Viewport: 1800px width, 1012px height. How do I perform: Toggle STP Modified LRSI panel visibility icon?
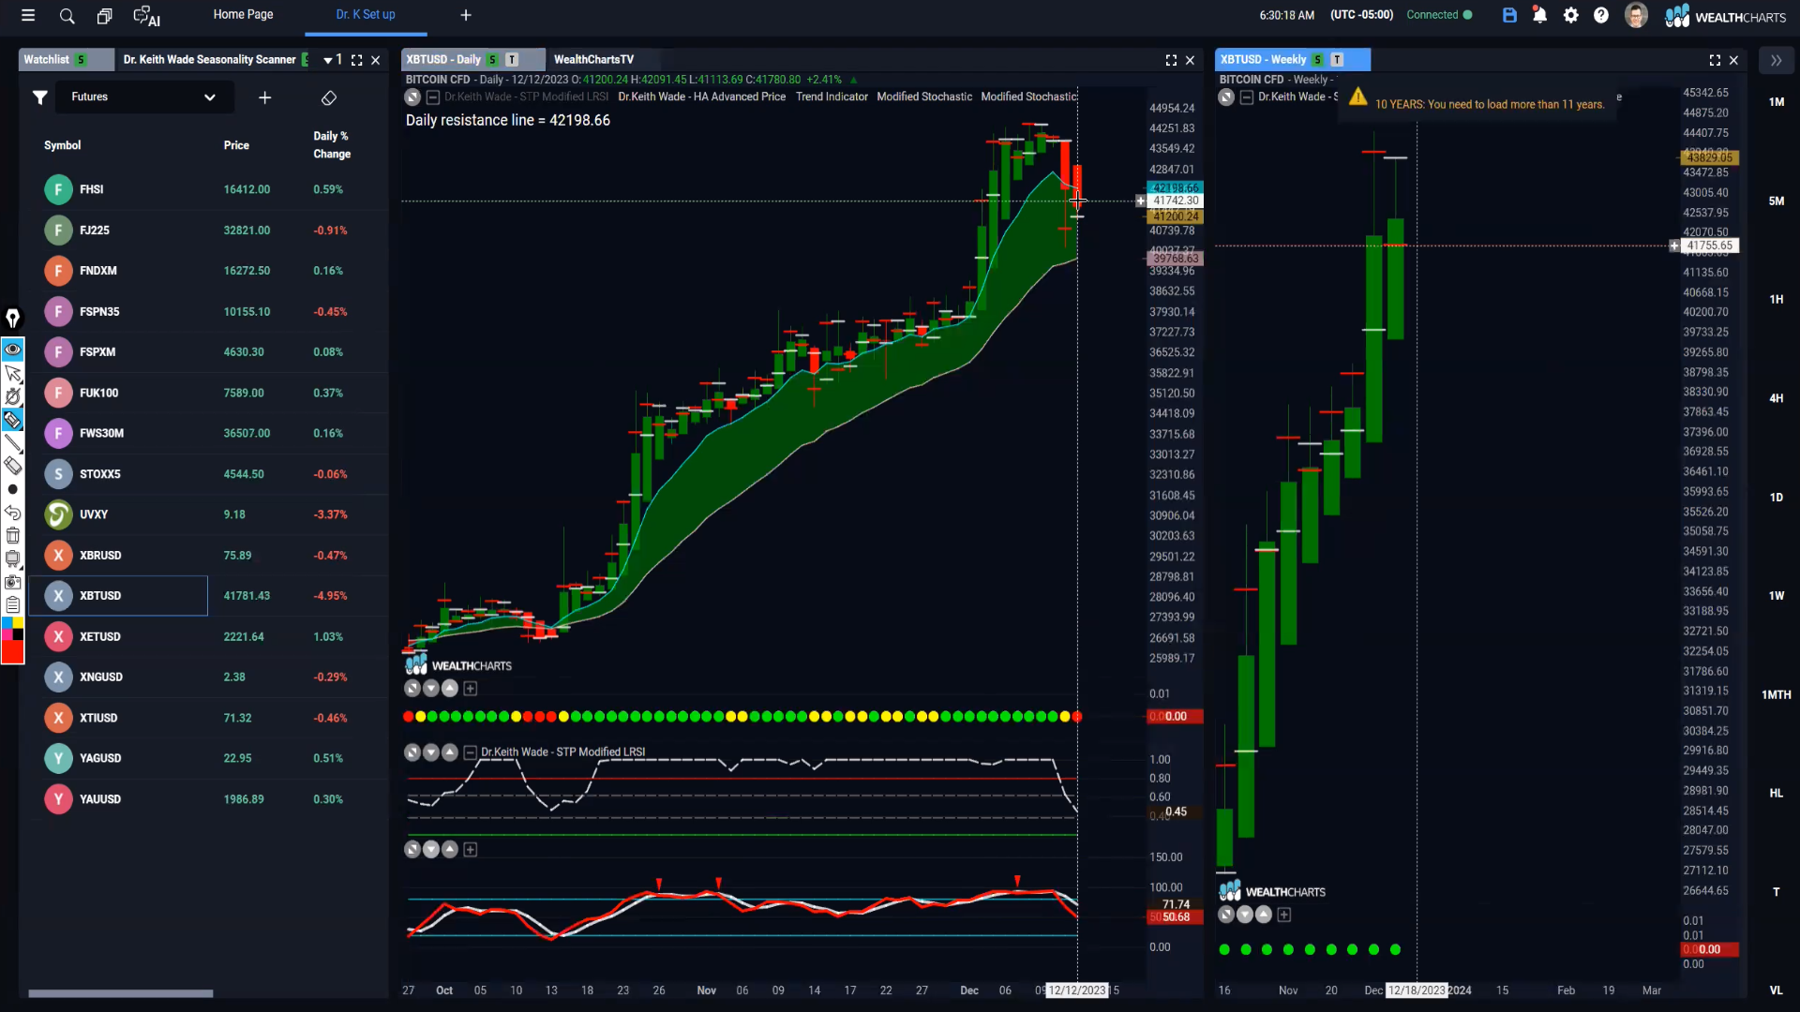[412, 752]
